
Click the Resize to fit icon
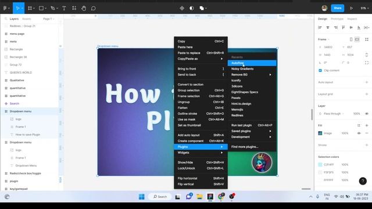(367, 39)
